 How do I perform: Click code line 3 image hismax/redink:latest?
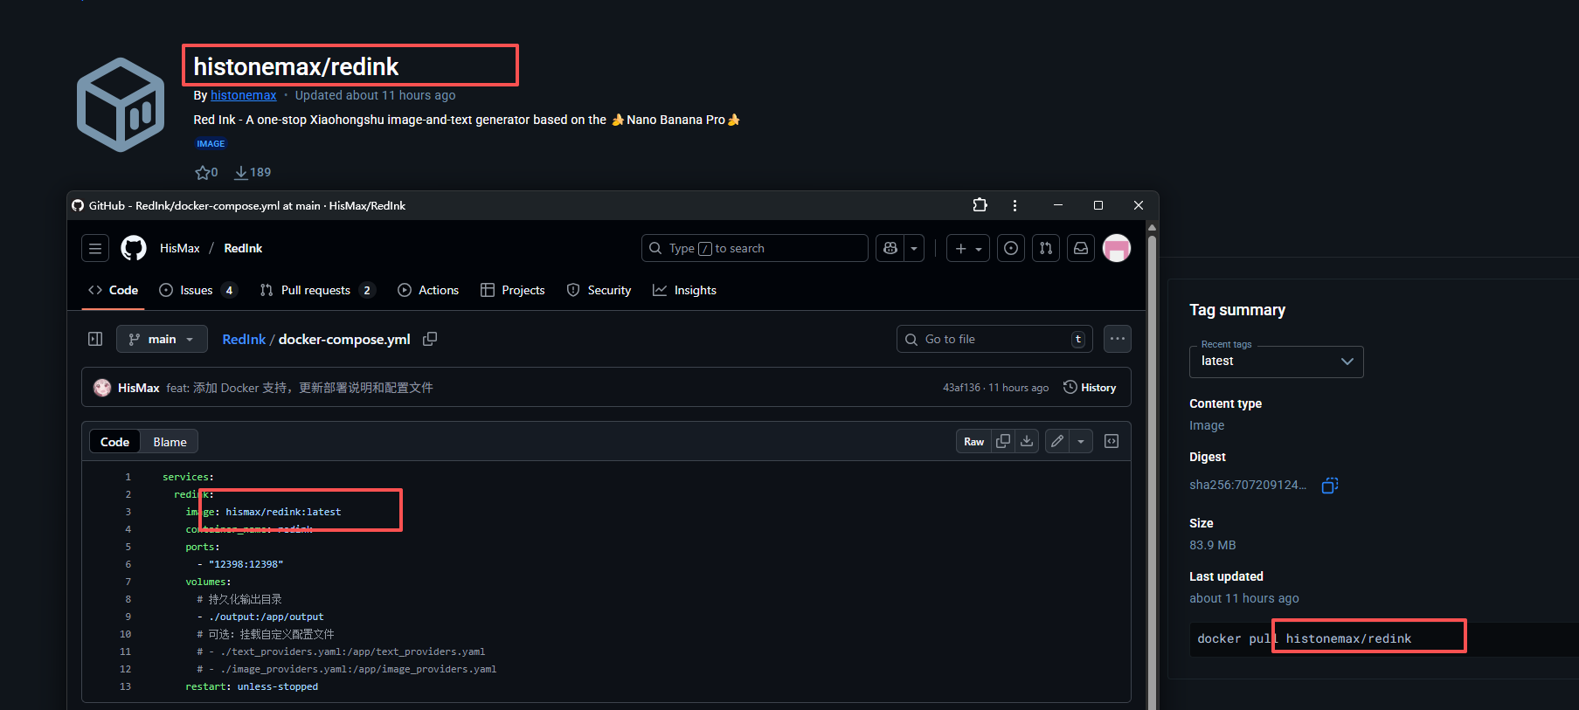263,512
